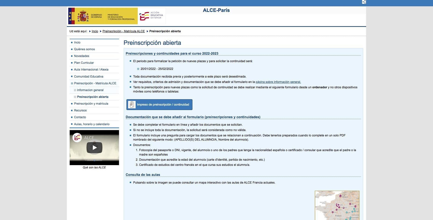The image size is (433, 220).
Task: Open Impreso de preinscripción / continuidad form
Action: 159,105
